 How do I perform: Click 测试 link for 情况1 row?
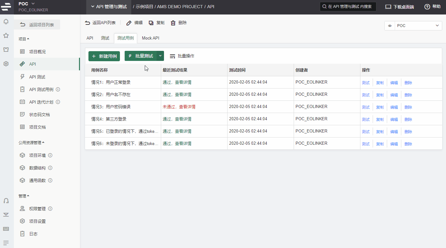click(x=366, y=83)
